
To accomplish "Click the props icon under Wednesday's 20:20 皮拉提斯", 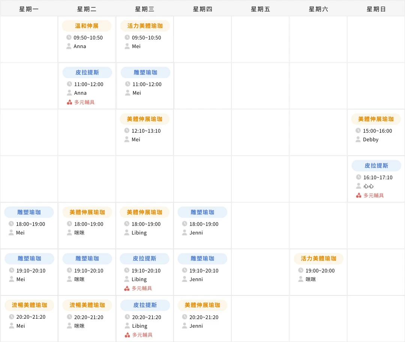I will (127, 335).
